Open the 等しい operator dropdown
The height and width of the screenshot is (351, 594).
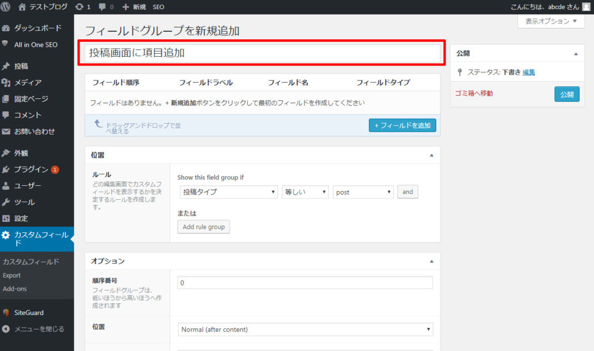305,192
